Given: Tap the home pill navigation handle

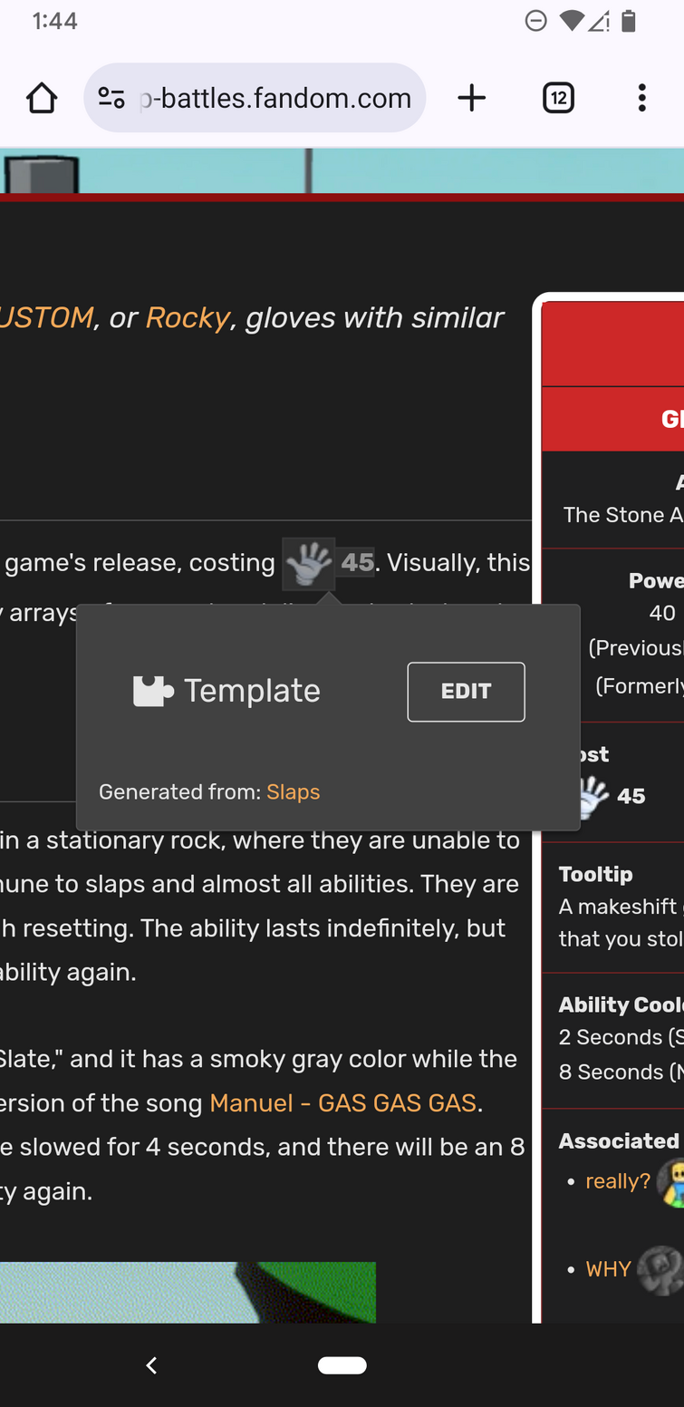Looking at the screenshot, I should coord(342,1364).
